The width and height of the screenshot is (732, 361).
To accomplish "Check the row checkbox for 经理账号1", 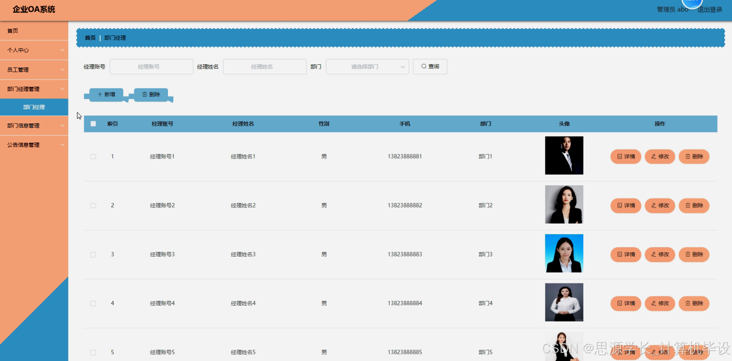I will tap(93, 156).
